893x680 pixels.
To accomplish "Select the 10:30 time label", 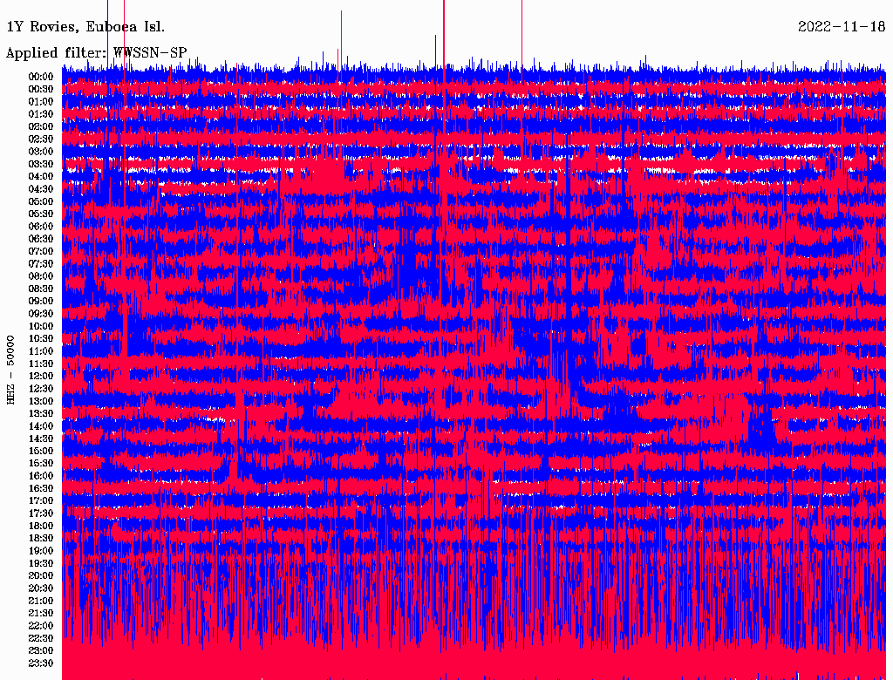I will click(41, 339).
